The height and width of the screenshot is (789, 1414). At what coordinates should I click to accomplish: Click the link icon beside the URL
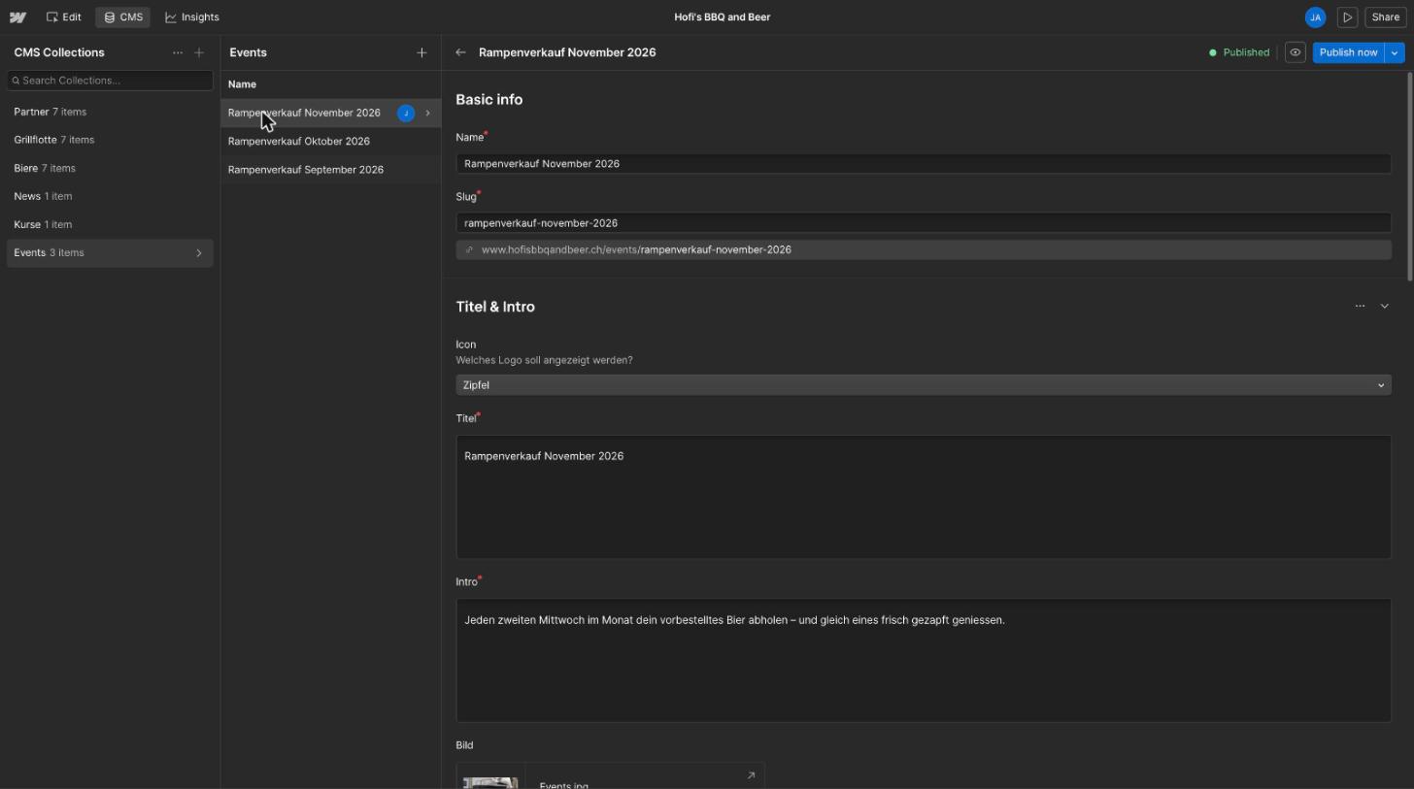[x=469, y=250]
